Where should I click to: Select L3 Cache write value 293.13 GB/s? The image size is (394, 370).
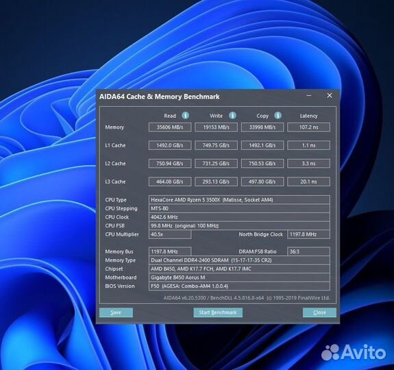[x=216, y=182]
